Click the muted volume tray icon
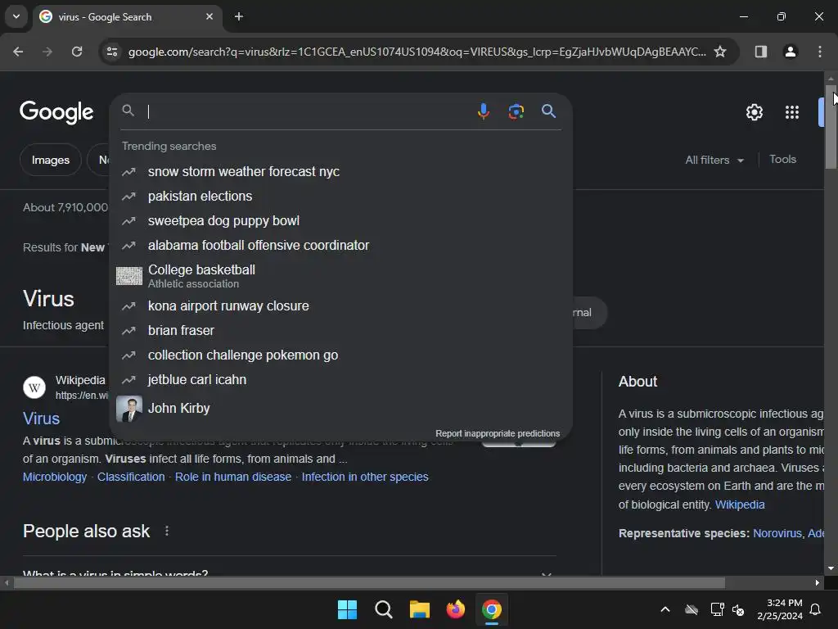The width and height of the screenshot is (838, 629). (x=739, y=609)
